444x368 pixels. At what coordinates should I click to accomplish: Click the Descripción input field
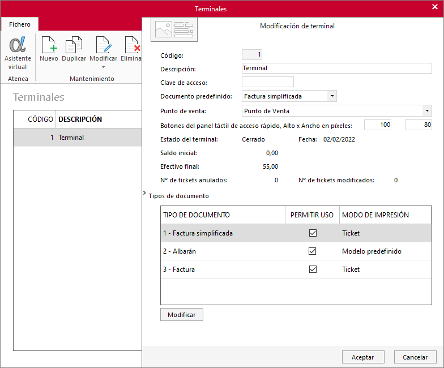pyautogui.click(x=336, y=68)
